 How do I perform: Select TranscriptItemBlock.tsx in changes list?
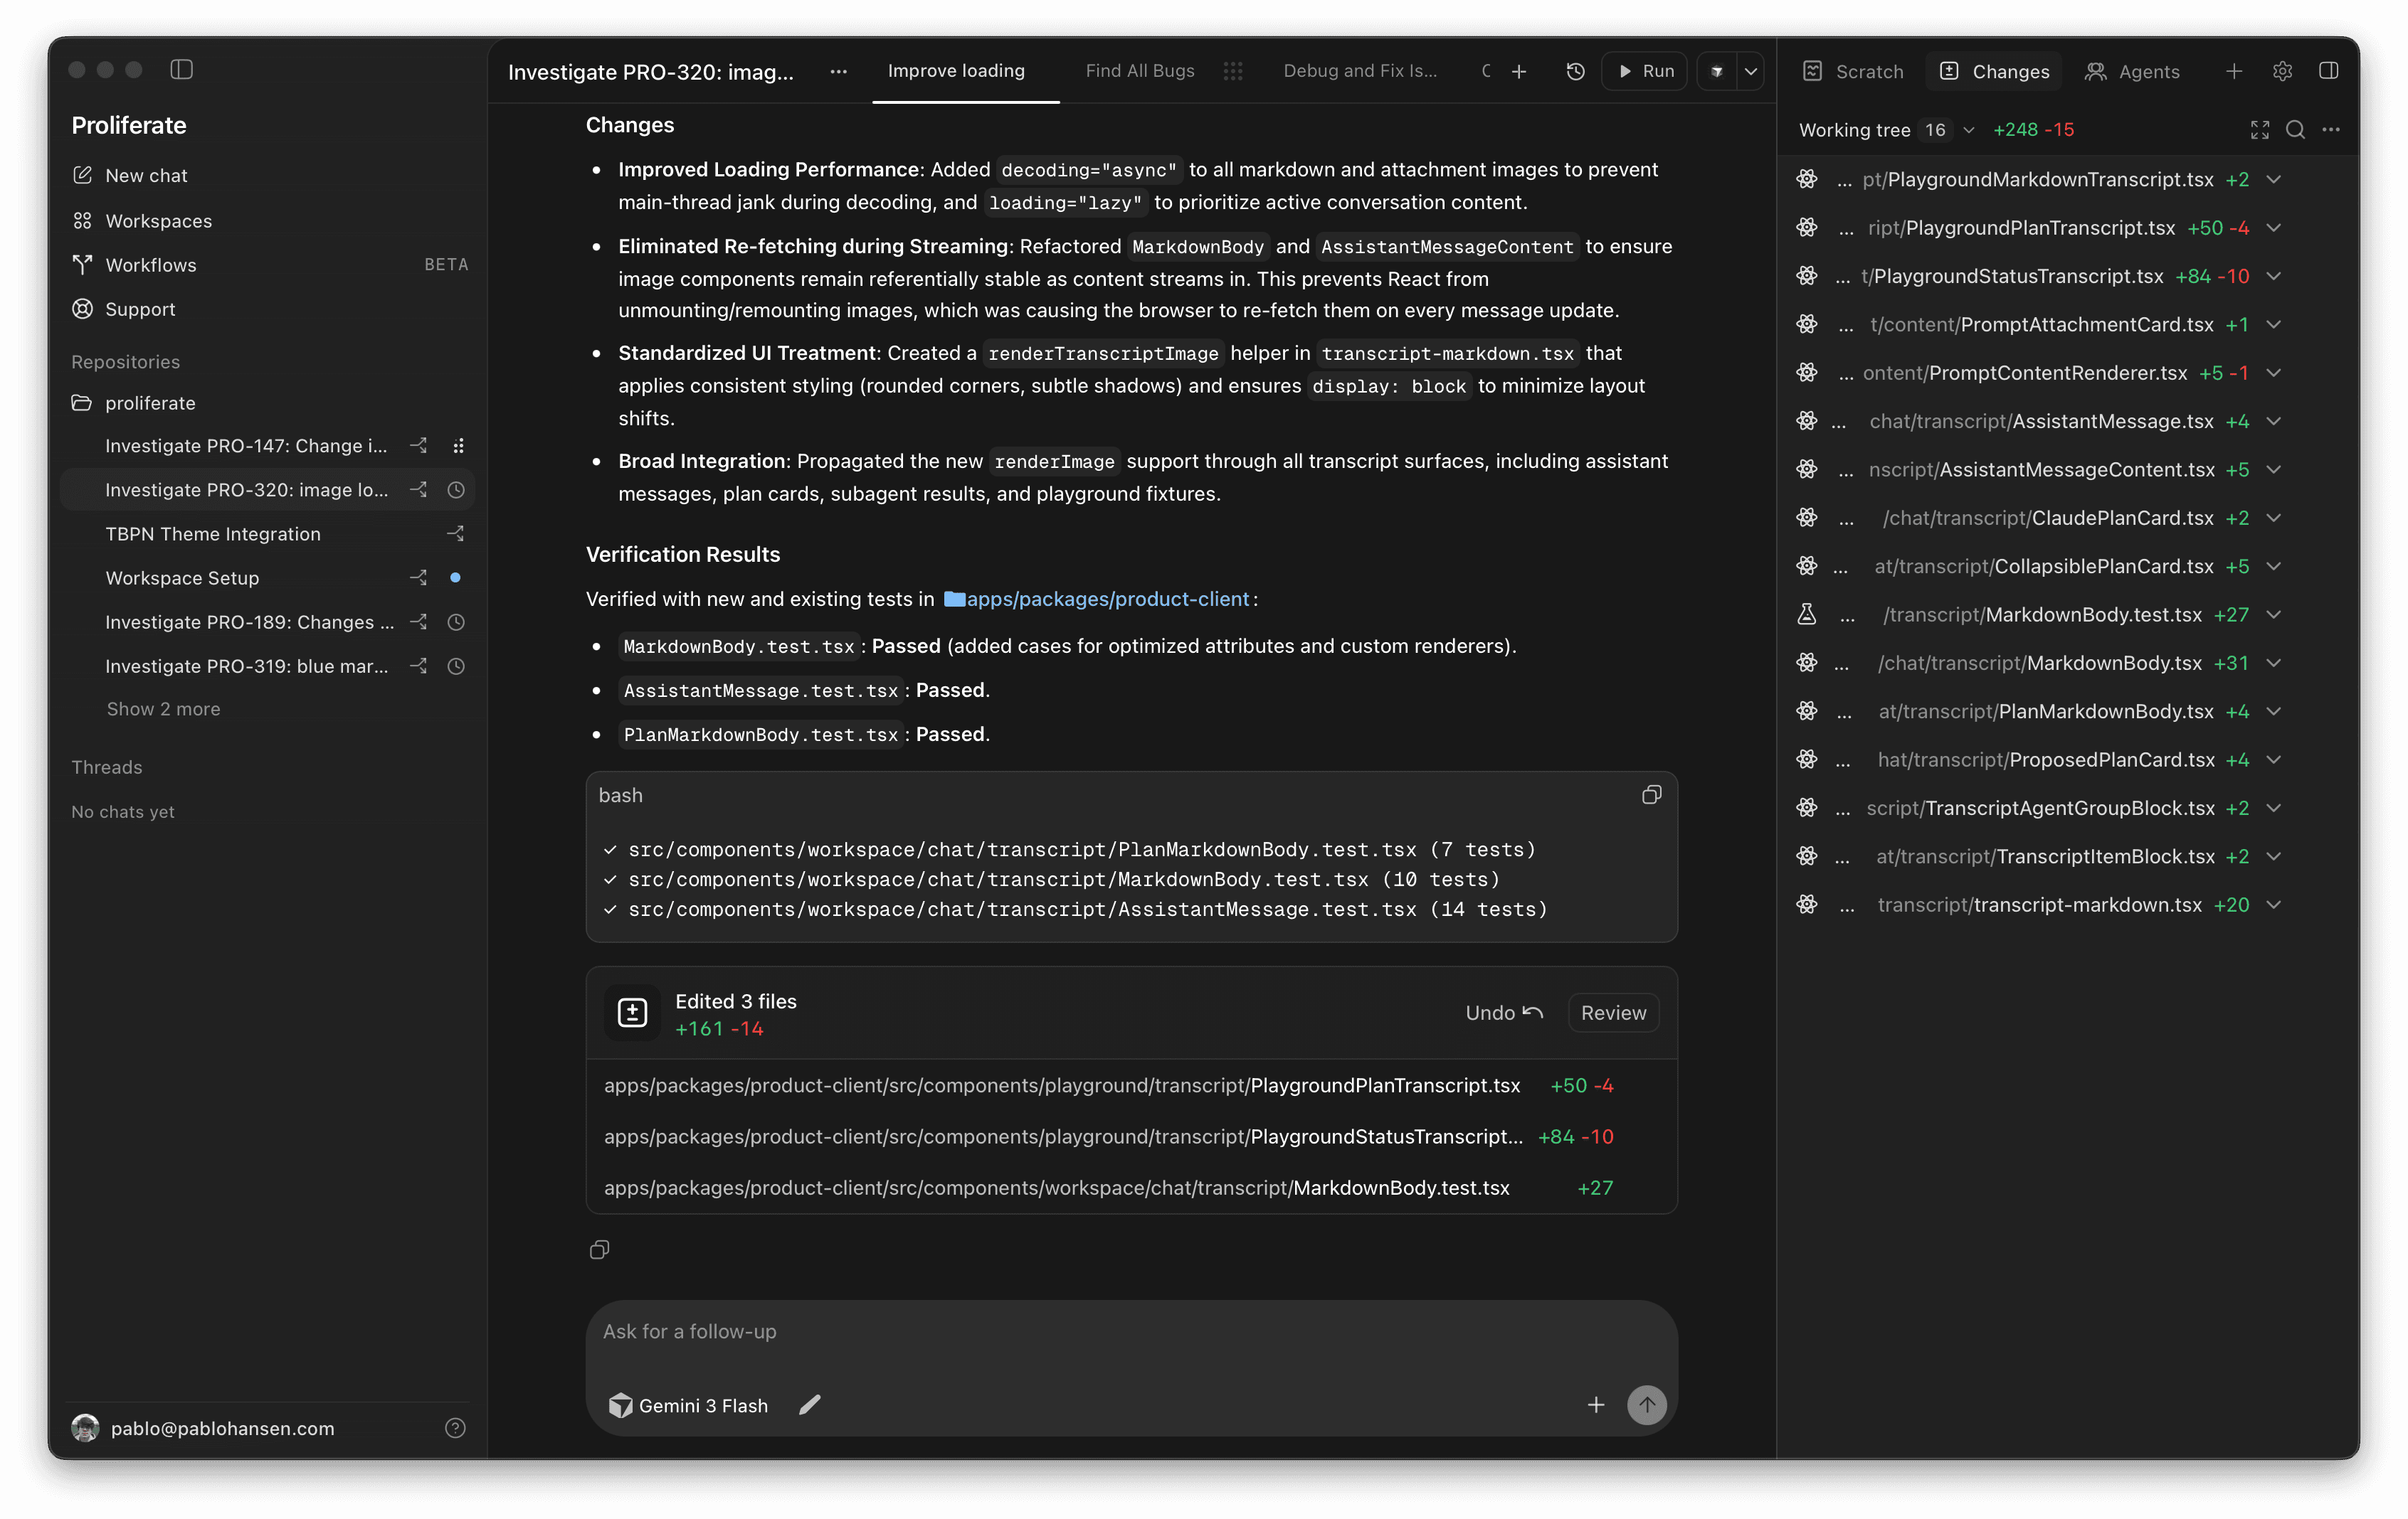point(2040,856)
